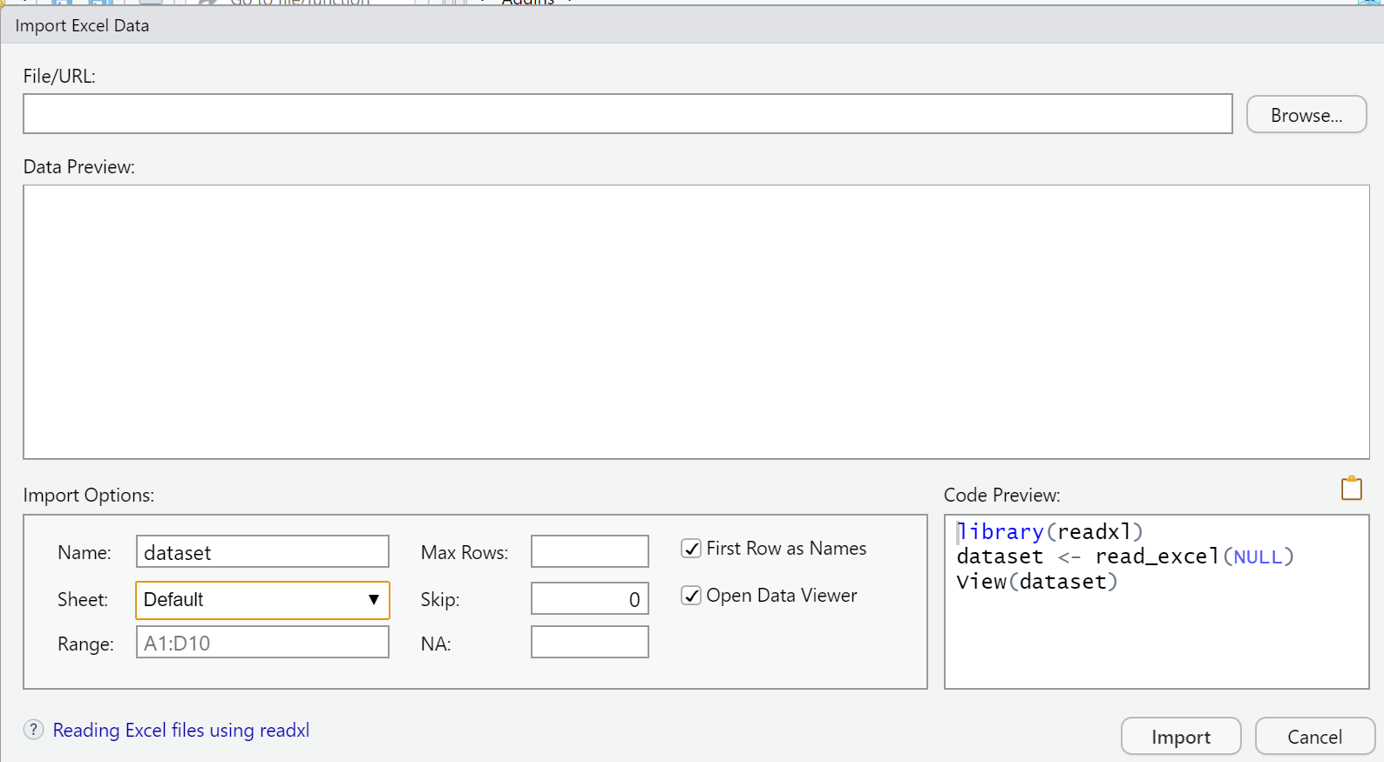Open the Sheet dropdown
This screenshot has height=762, width=1384.
(x=262, y=600)
